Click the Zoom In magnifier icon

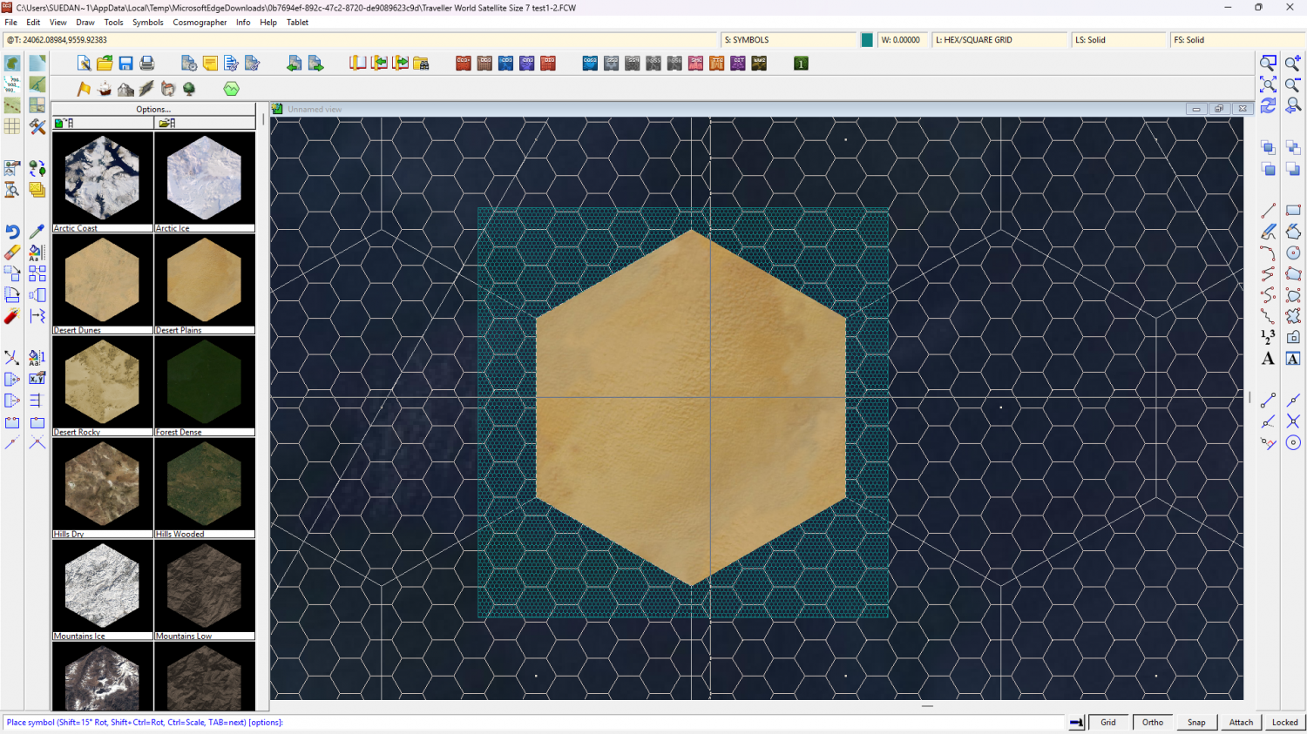(1292, 64)
